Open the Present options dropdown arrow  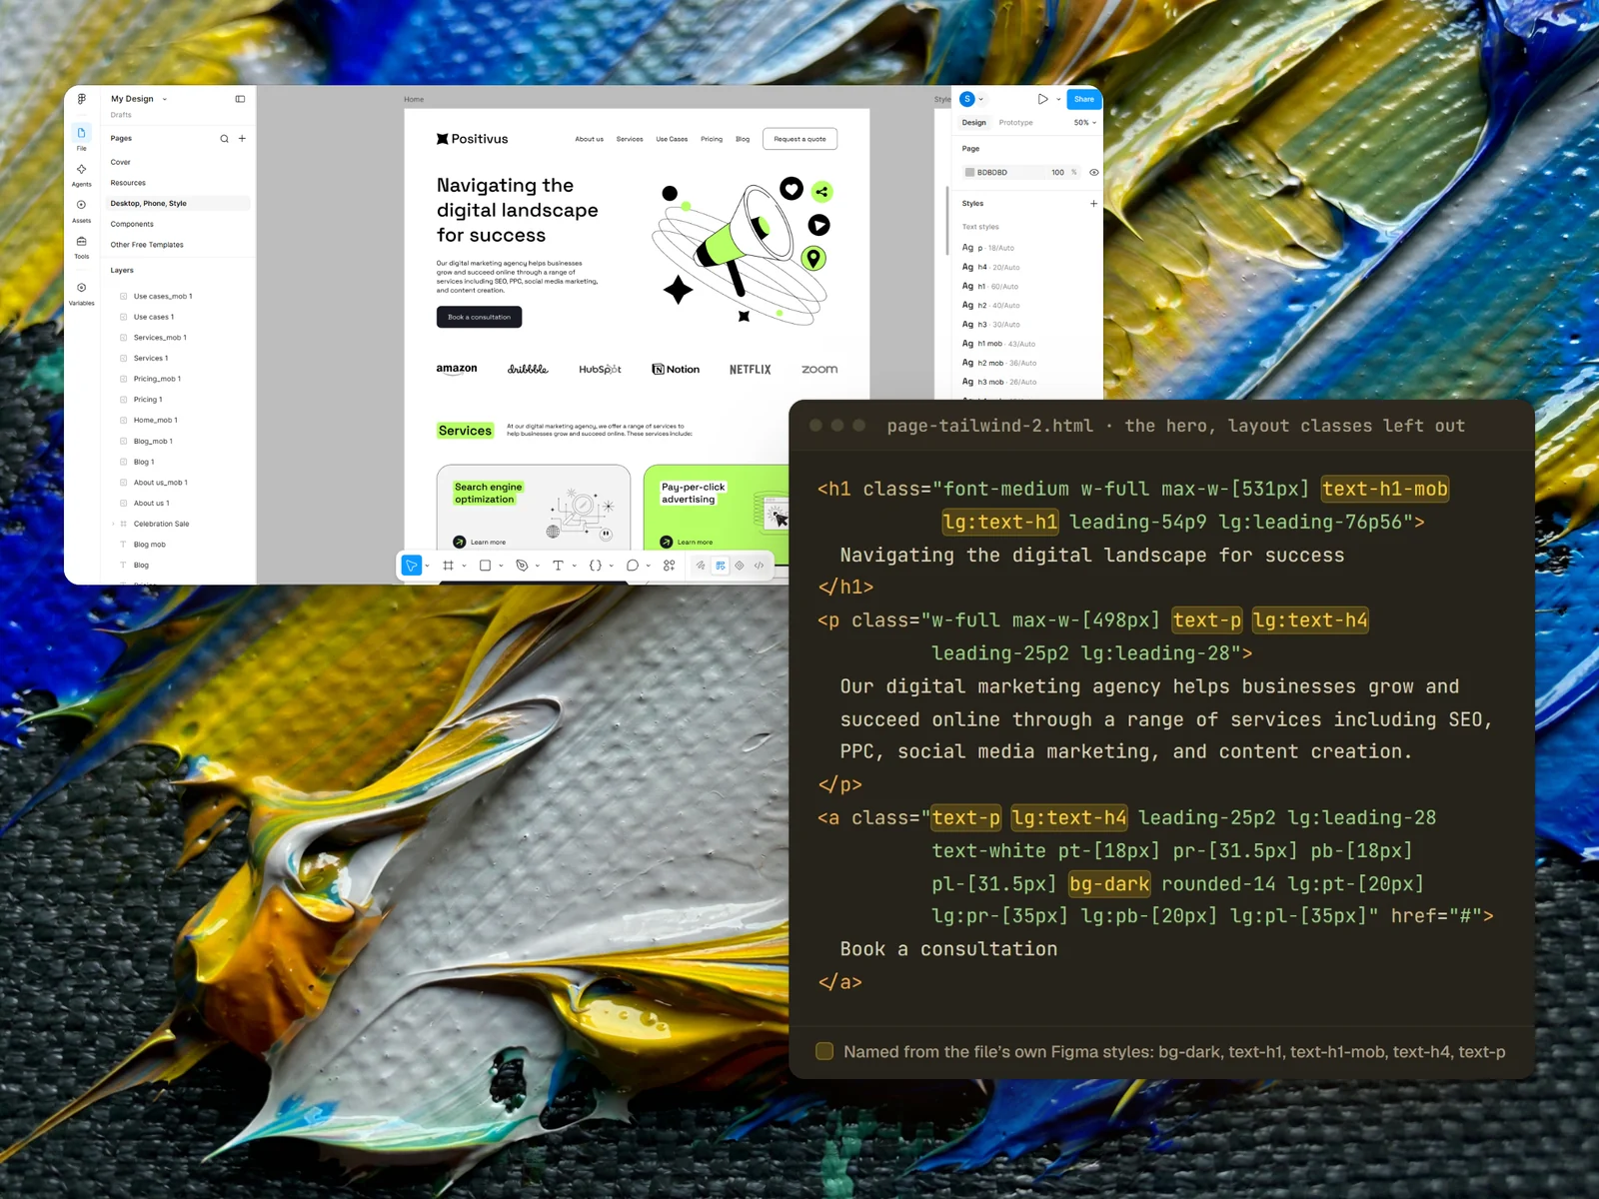point(1058,99)
